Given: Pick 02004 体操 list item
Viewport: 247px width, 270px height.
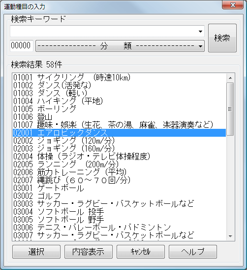Looking at the screenshot, I should click(x=119, y=156).
